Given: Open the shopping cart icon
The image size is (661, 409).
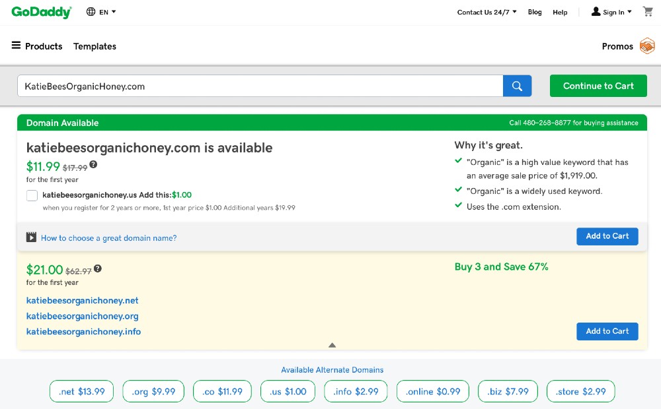Looking at the screenshot, I should click(x=648, y=11).
